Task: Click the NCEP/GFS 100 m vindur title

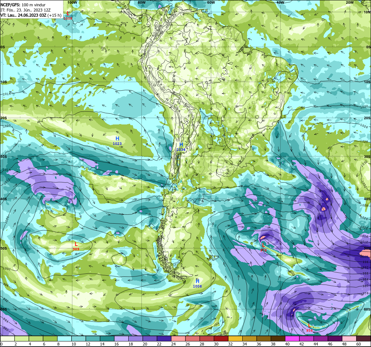Action: 23,5
